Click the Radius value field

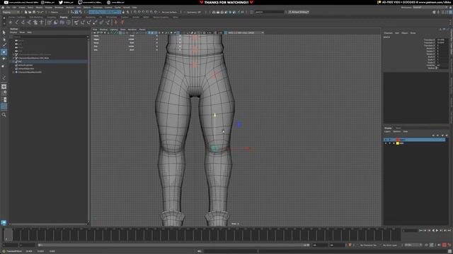442,68
